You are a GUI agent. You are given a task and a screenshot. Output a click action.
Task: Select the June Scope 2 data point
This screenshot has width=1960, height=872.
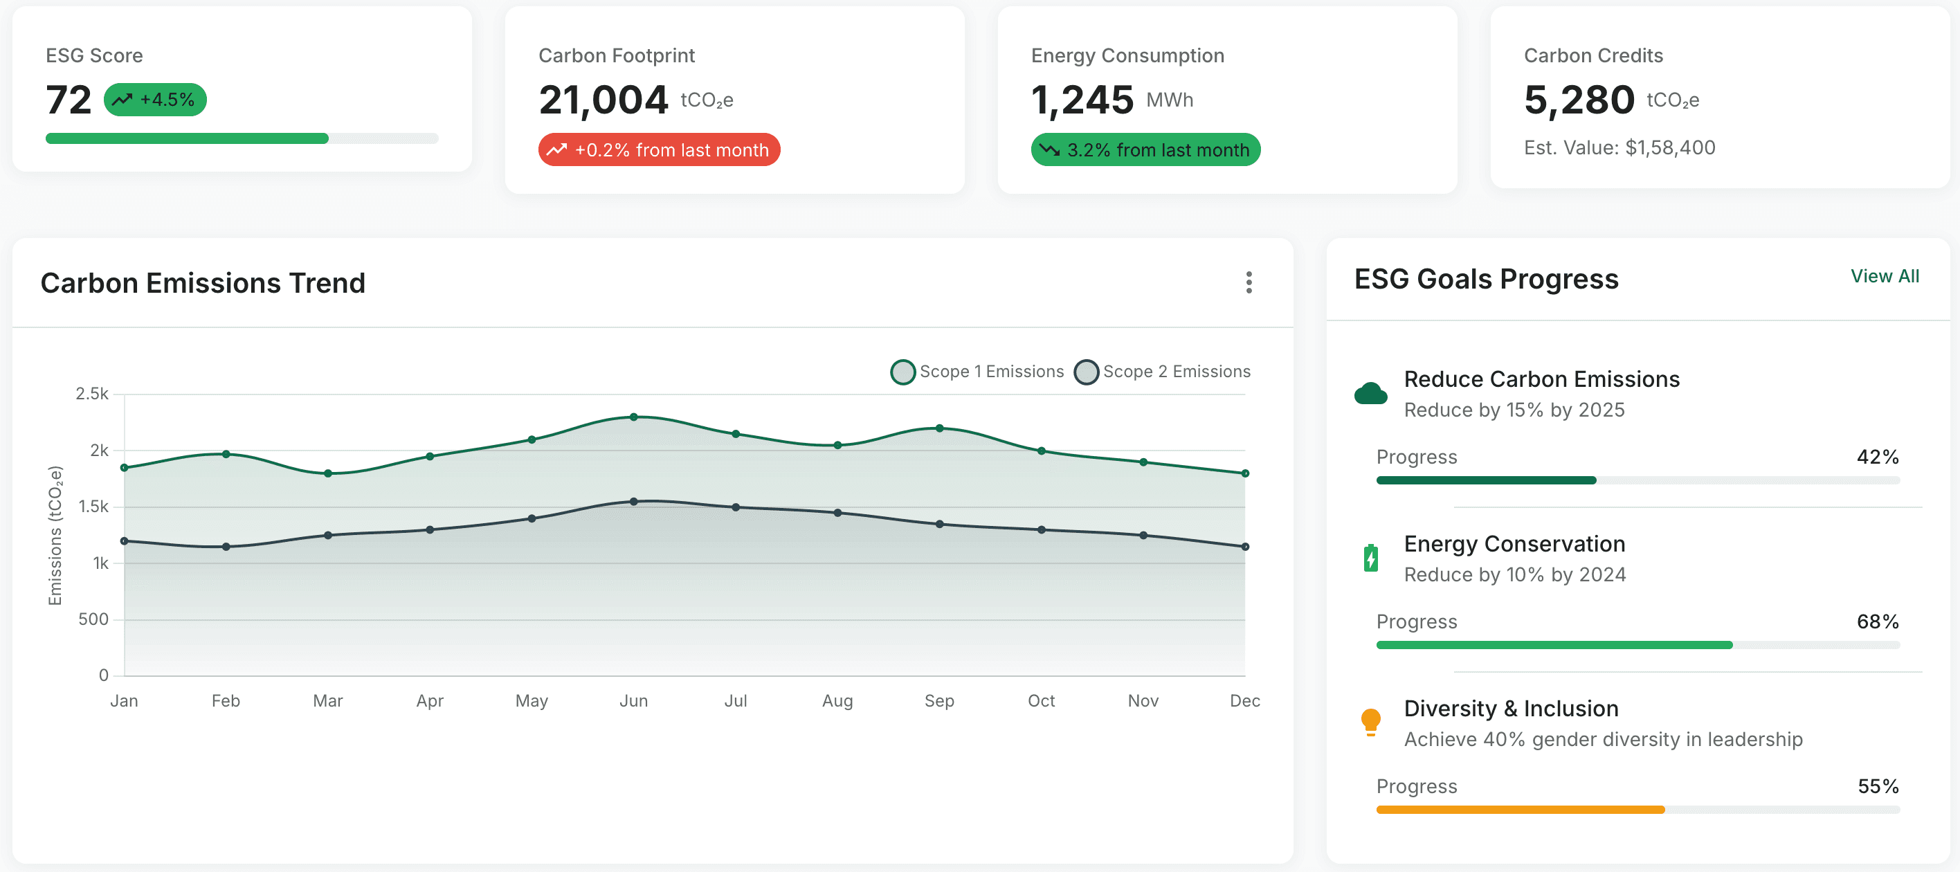633,502
